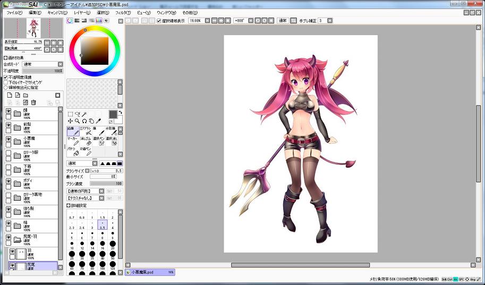The width and height of the screenshot is (485, 285).
Task: Select the 水彩筆 watercolor brush tool
Action: tap(111, 131)
